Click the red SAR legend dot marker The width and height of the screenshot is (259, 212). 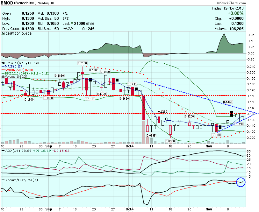(3, 70)
